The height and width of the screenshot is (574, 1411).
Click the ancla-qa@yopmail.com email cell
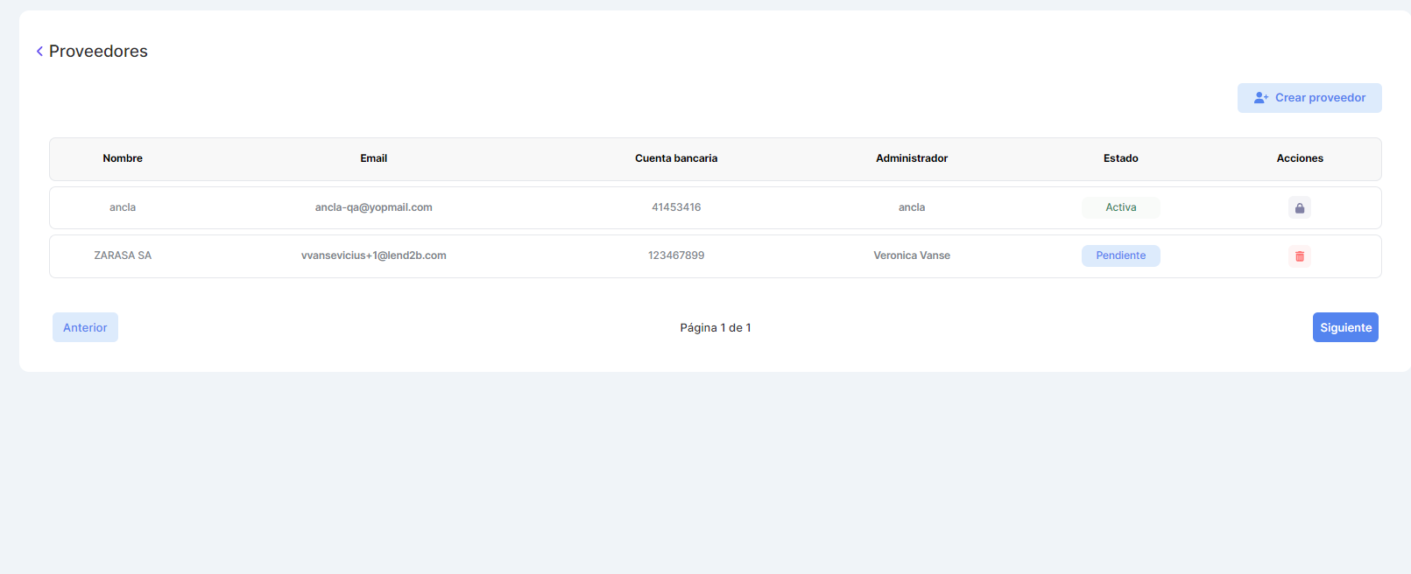pyautogui.click(x=373, y=207)
